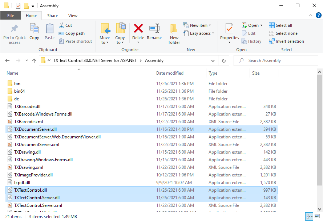This screenshot has height=221, width=323.
Task: Sort by Type column header
Action: (213, 73)
